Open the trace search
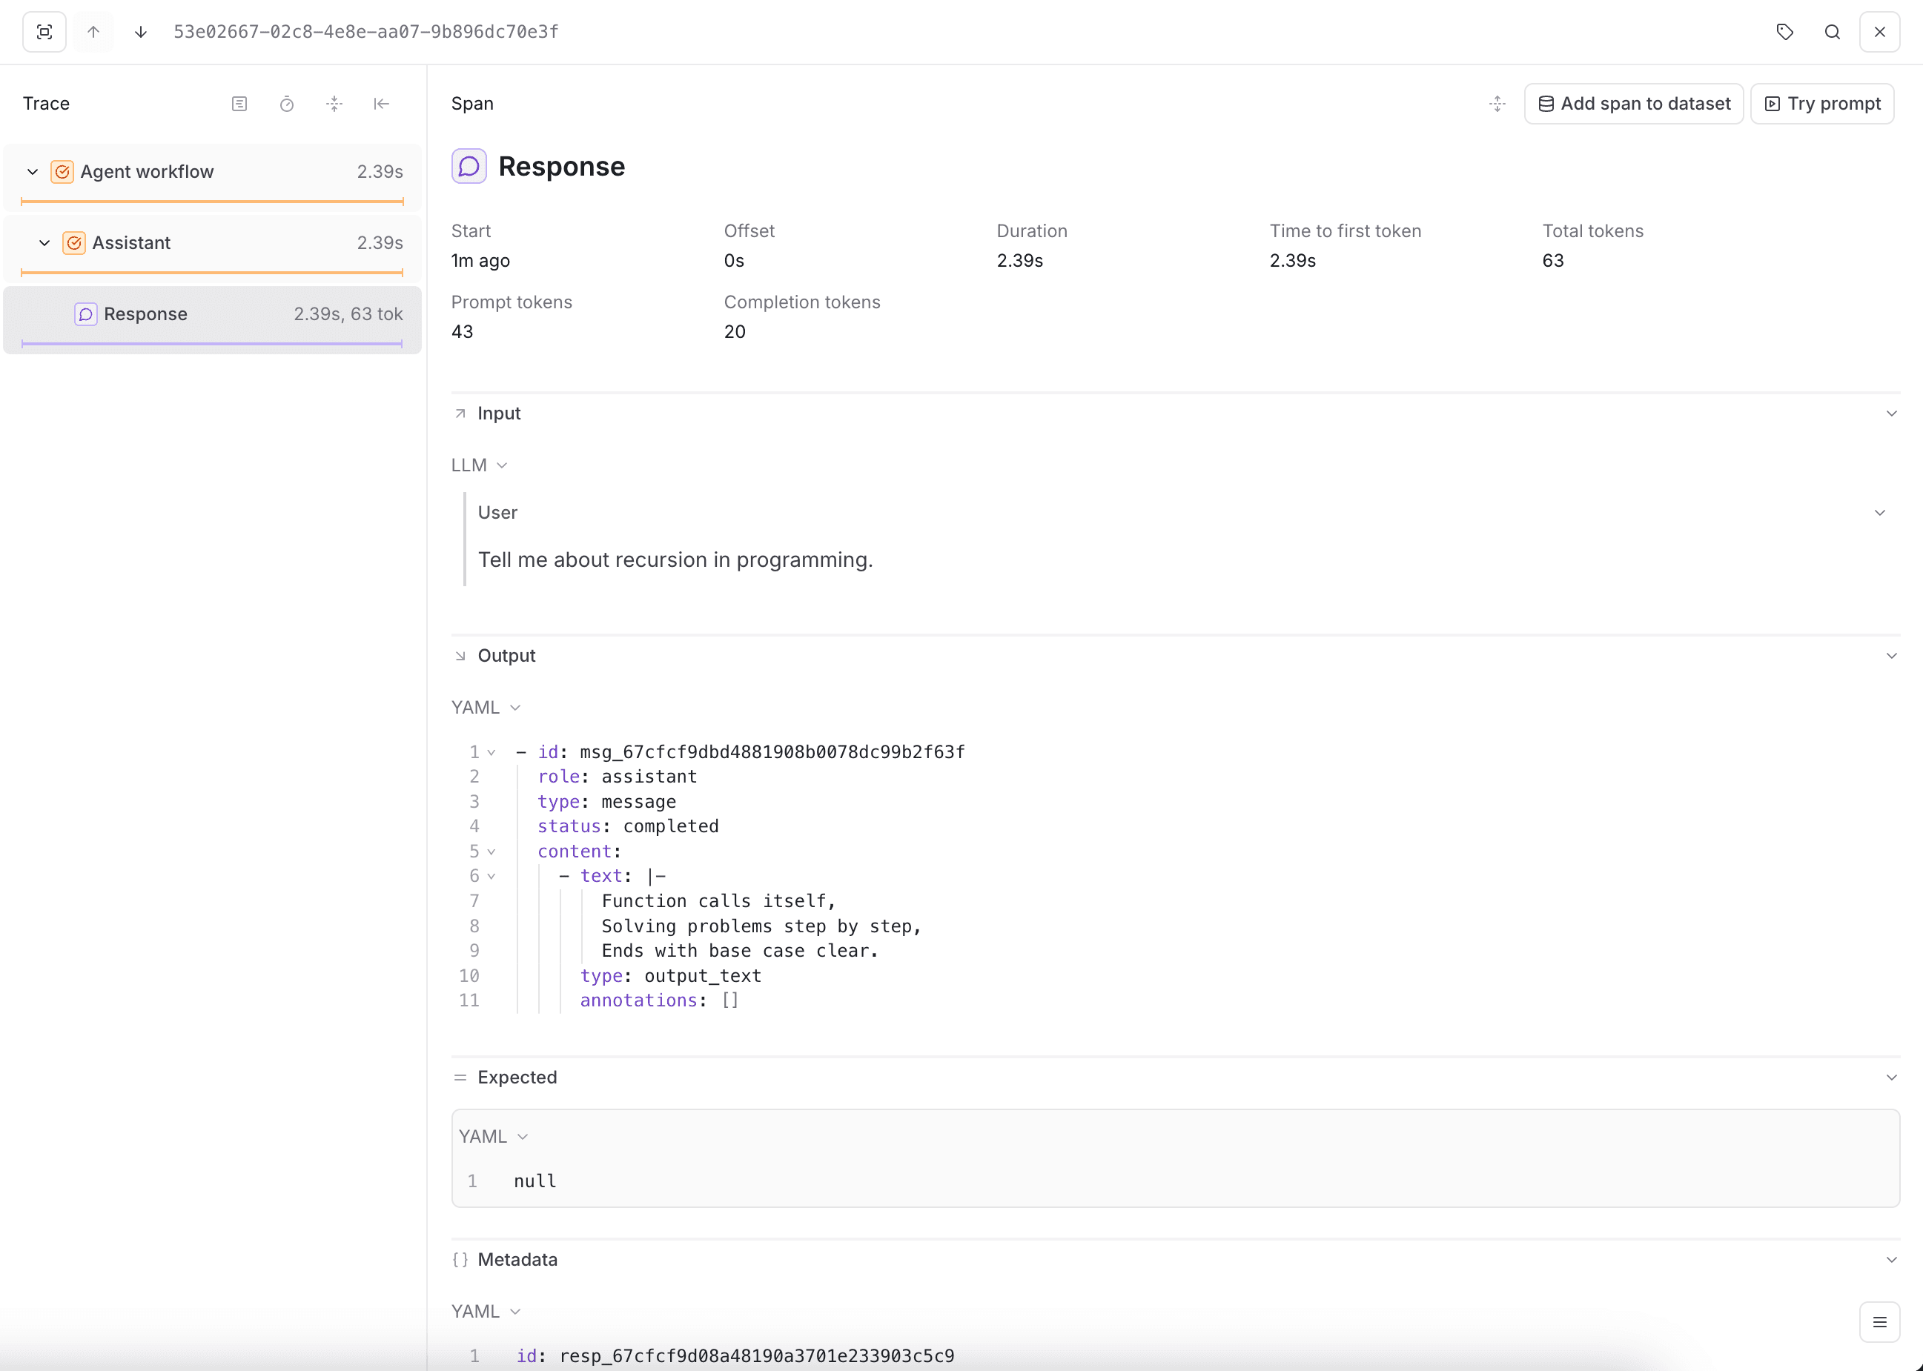This screenshot has height=1371, width=1923. [1832, 31]
